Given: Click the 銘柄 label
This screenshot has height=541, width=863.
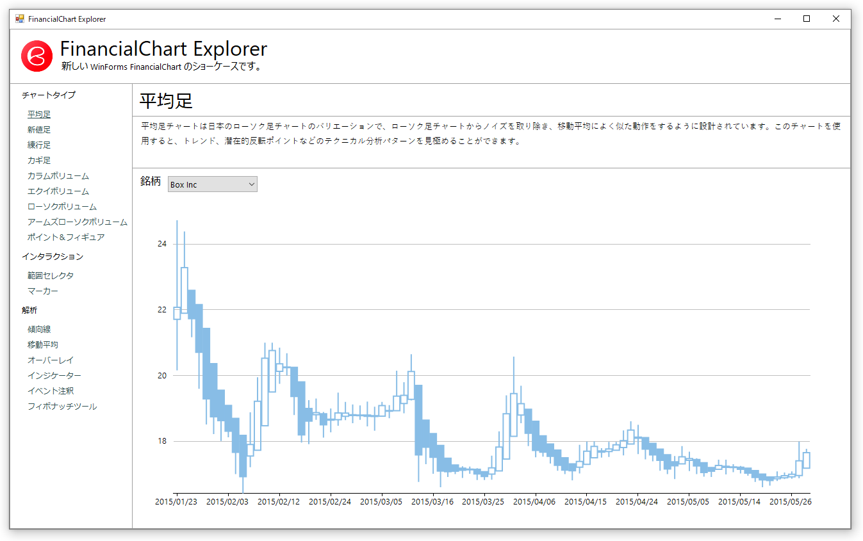Looking at the screenshot, I should pyautogui.click(x=151, y=182).
